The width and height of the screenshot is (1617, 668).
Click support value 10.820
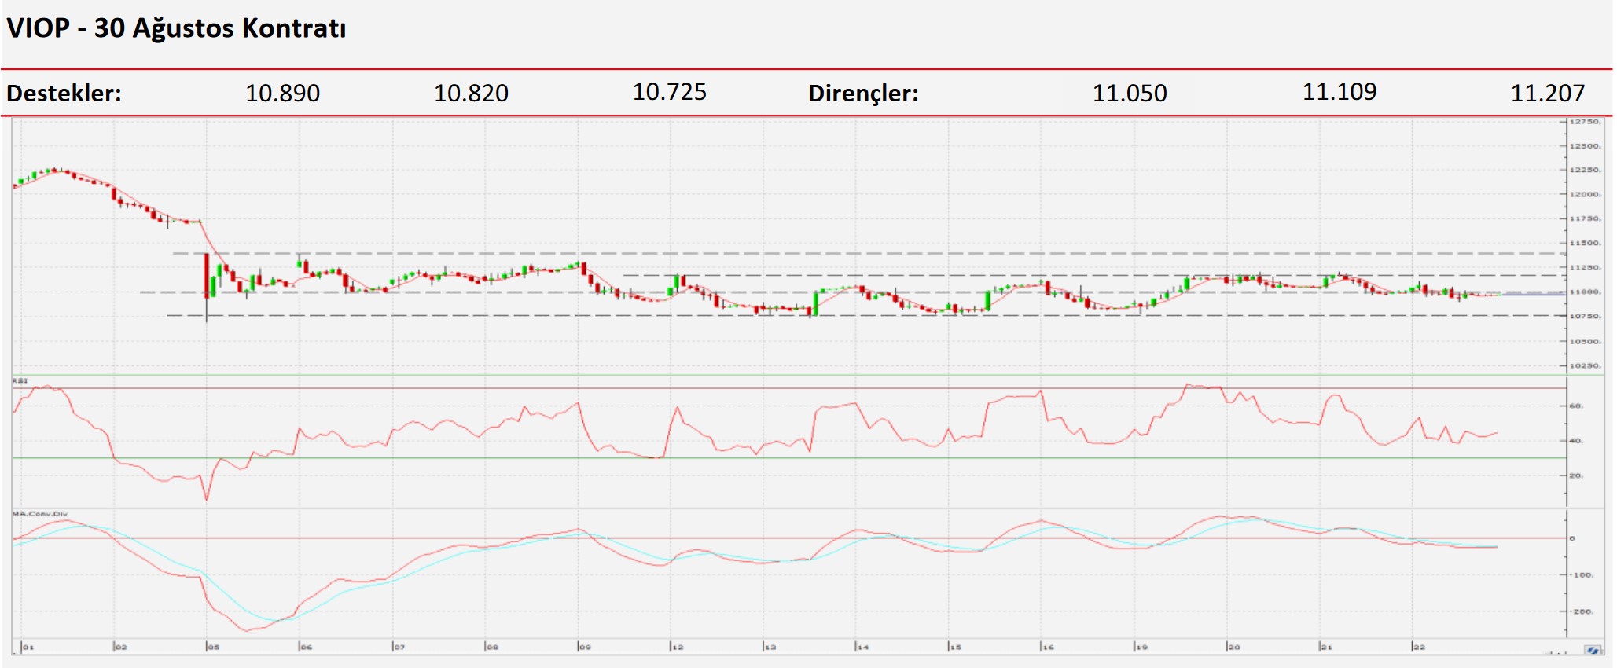click(x=471, y=94)
